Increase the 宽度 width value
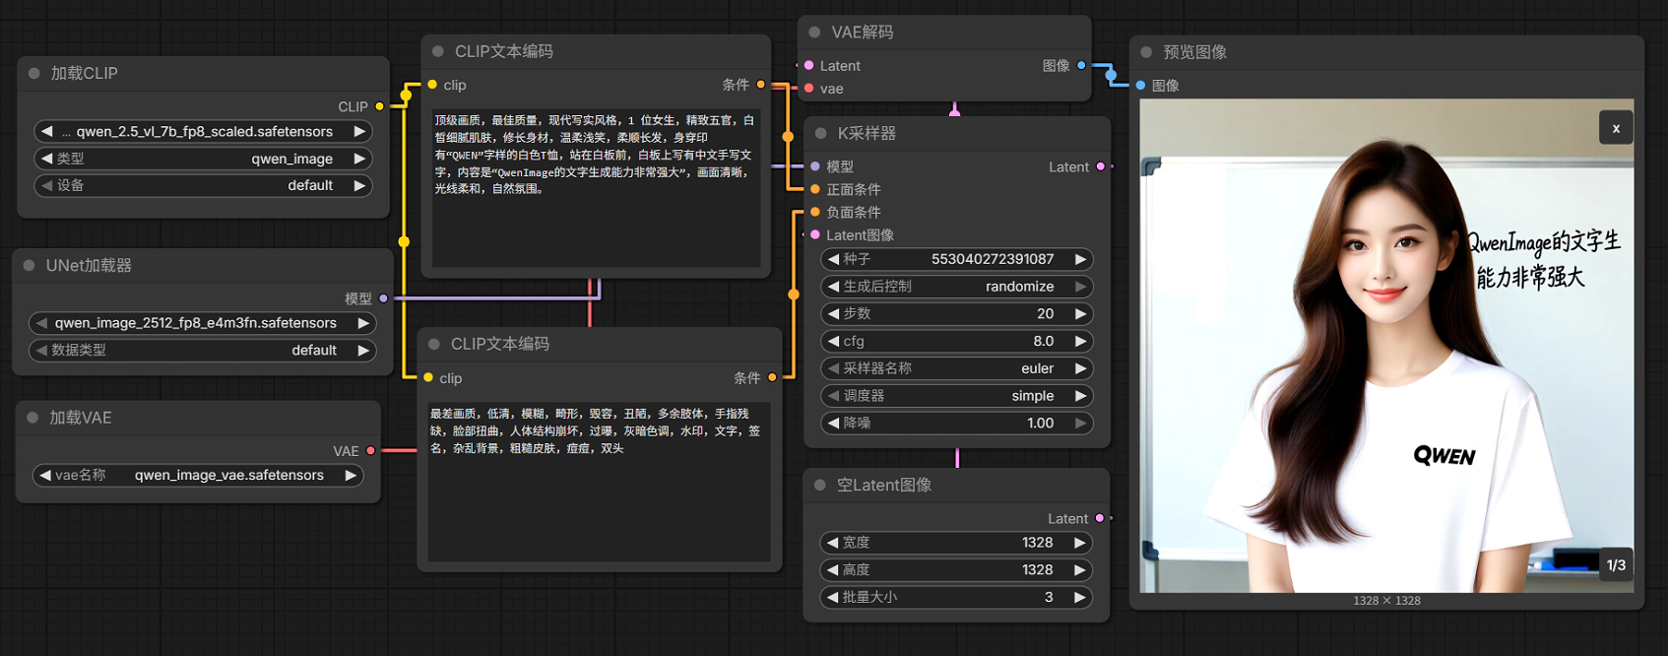The height and width of the screenshot is (656, 1668). point(1079,543)
